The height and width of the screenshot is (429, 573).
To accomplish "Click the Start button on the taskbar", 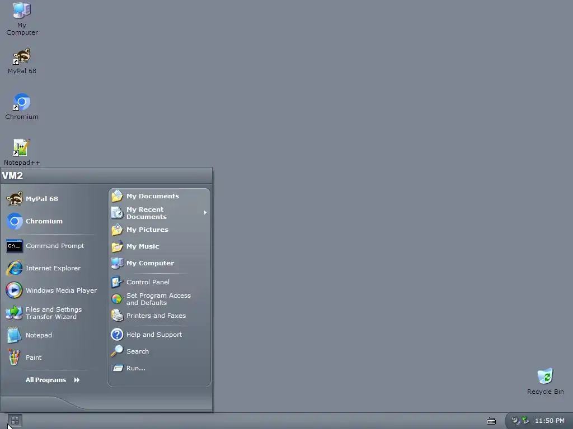I will [x=15, y=421].
